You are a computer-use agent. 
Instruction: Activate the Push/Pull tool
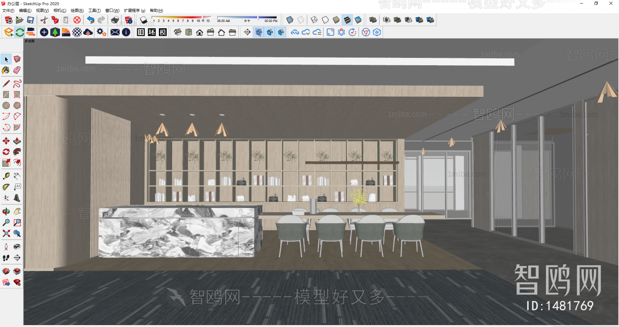pos(17,141)
